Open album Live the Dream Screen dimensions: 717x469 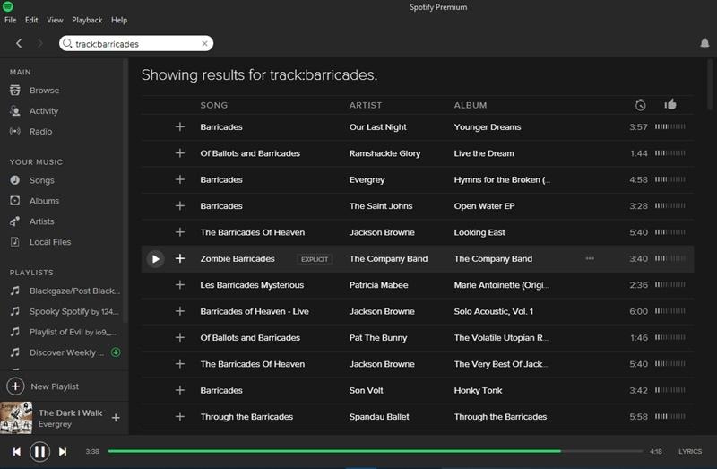pos(484,153)
